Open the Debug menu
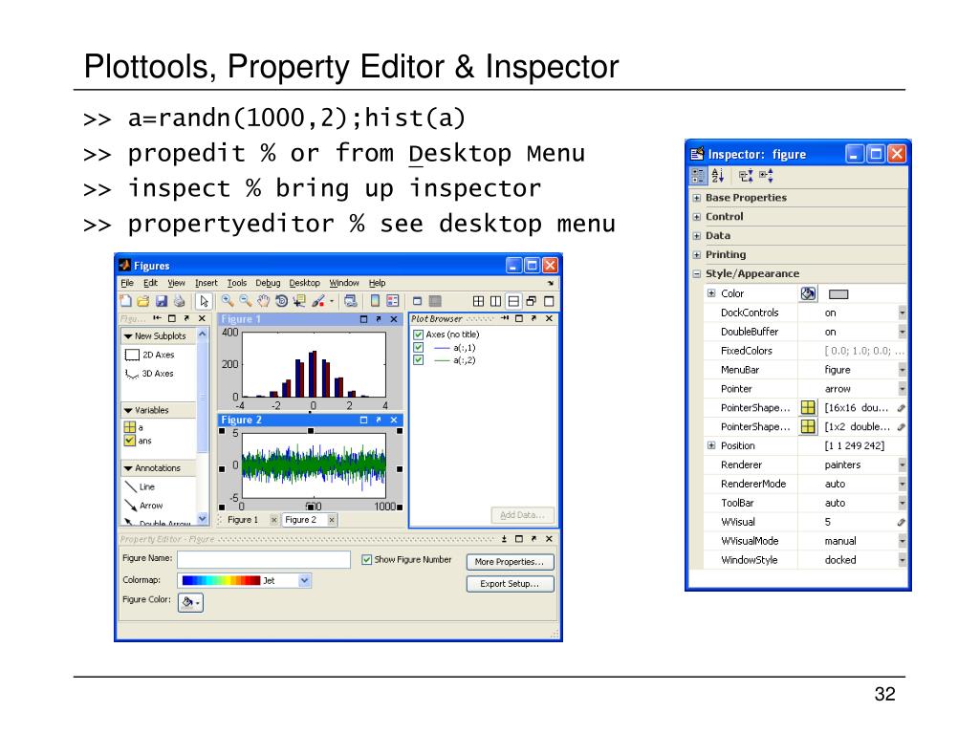Image resolution: width=979 pixels, height=734 pixels. tap(268, 283)
